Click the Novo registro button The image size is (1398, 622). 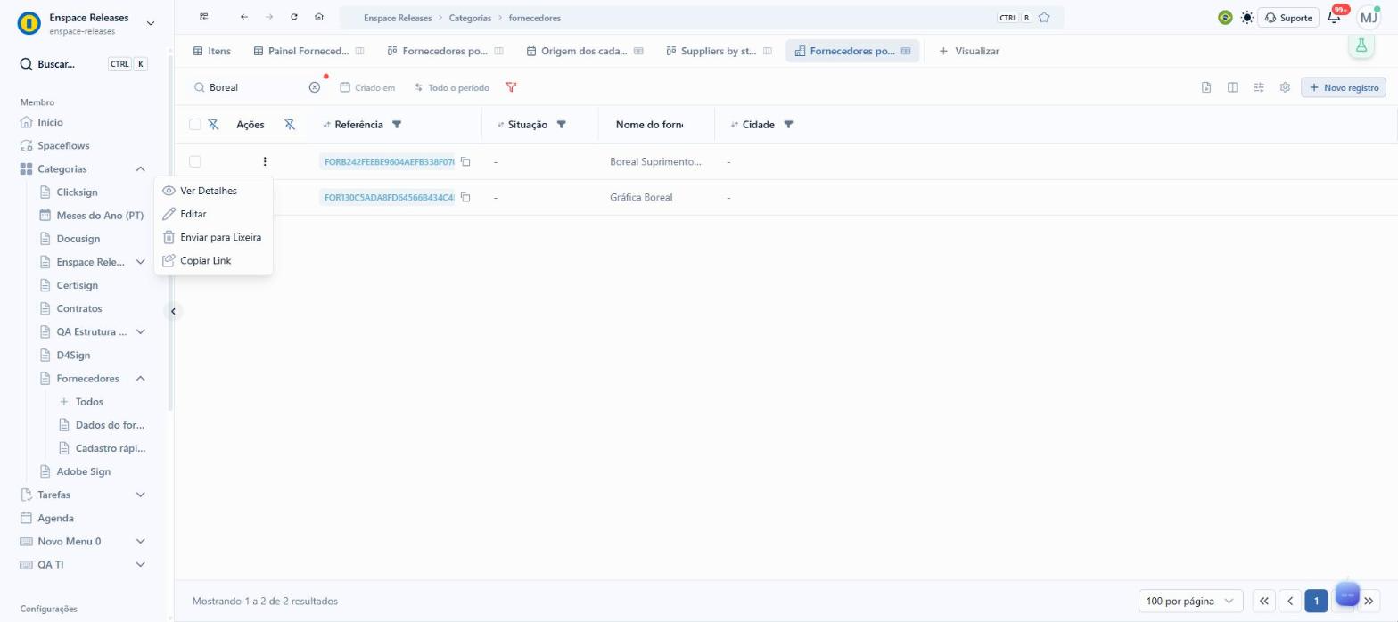[x=1344, y=87]
